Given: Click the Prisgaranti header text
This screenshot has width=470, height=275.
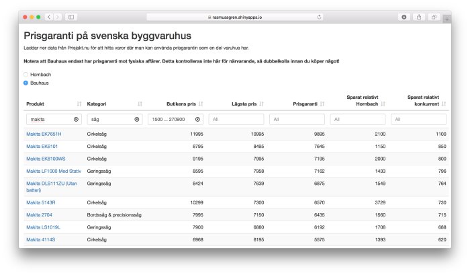Looking at the screenshot, I should click(x=305, y=104).
